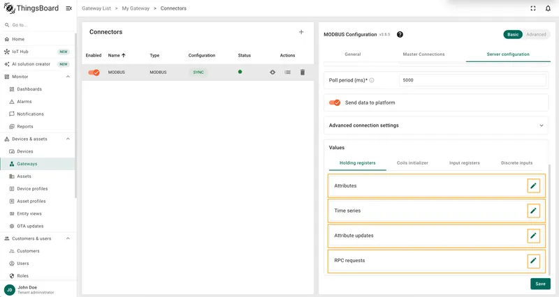Switch configuration mode to Advanced
The height and width of the screenshot is (297, 559).
[x=536, y=34]
